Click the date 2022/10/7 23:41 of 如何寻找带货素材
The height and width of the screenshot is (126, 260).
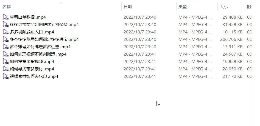click(x=140, y=69)
